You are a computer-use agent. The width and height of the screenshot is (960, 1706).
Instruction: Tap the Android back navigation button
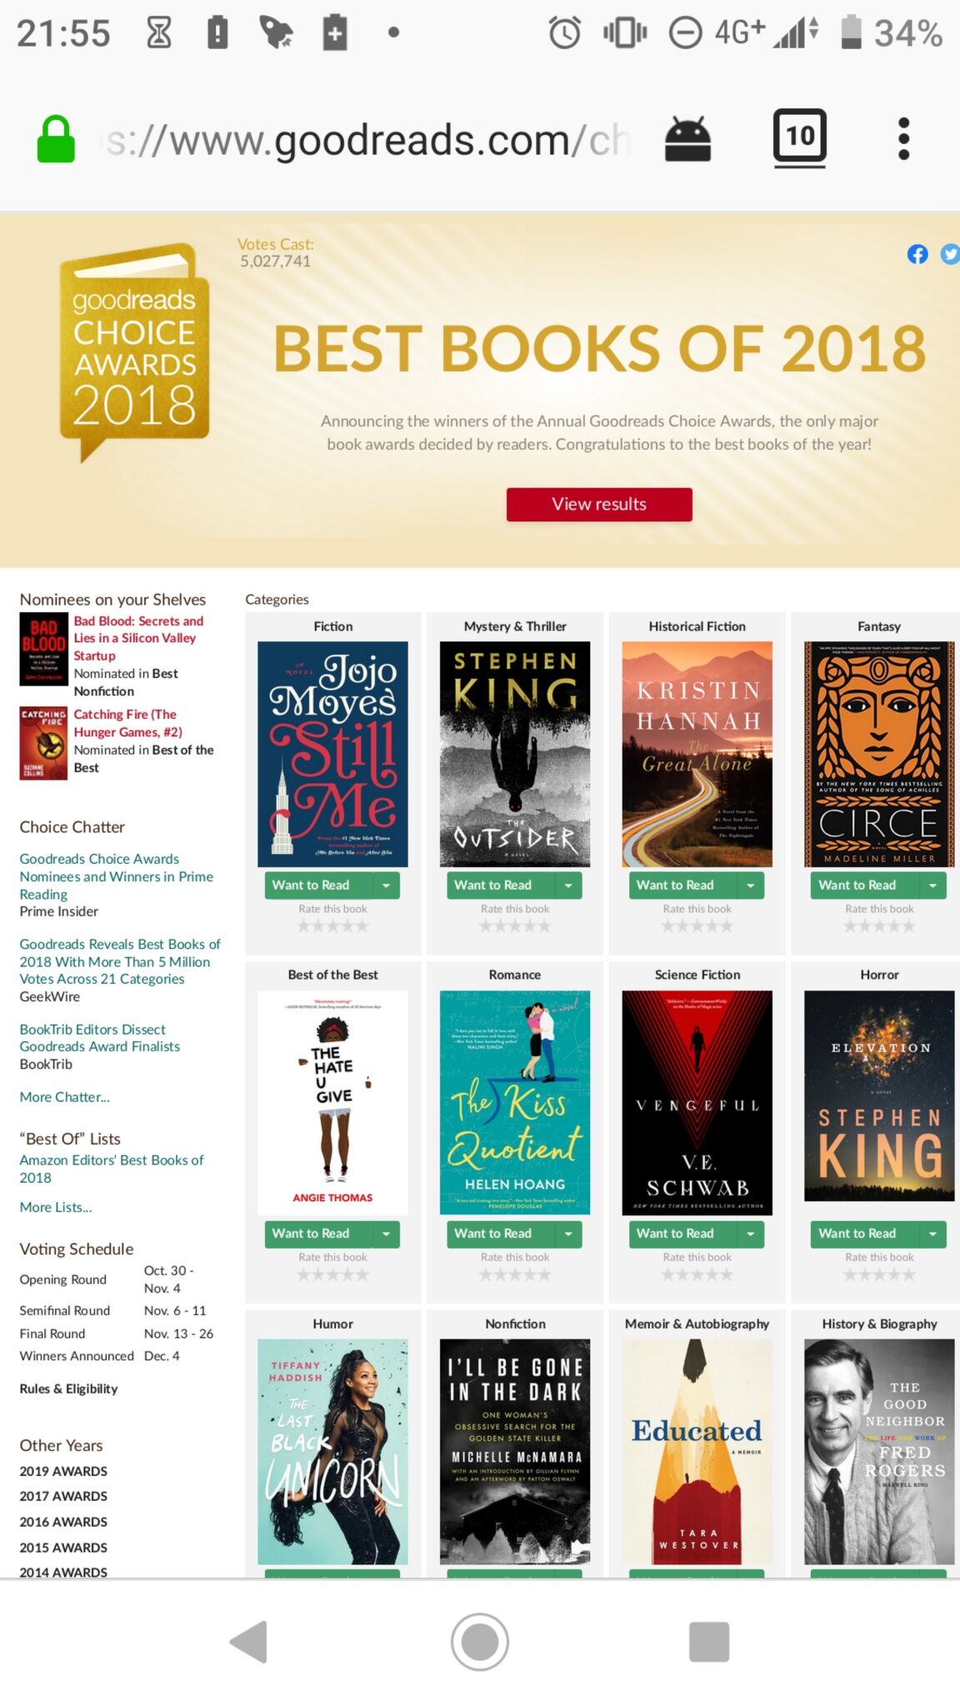point(248,1642)
